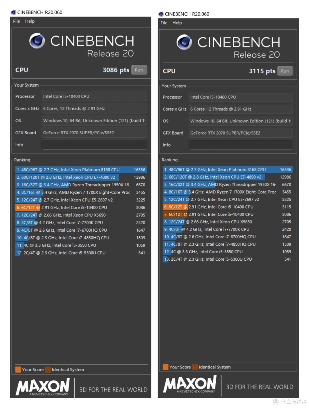Click Cinebench title bar icon in right window
309x408 pixels.
[161, 14]
